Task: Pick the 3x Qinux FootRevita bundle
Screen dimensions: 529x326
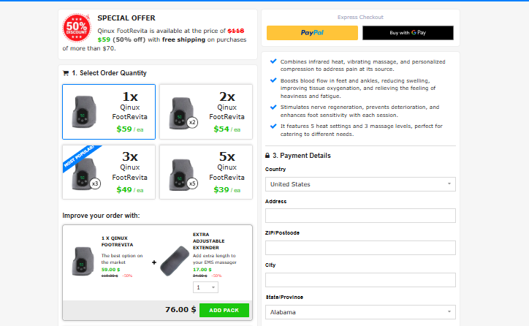Action: [109, 173]
